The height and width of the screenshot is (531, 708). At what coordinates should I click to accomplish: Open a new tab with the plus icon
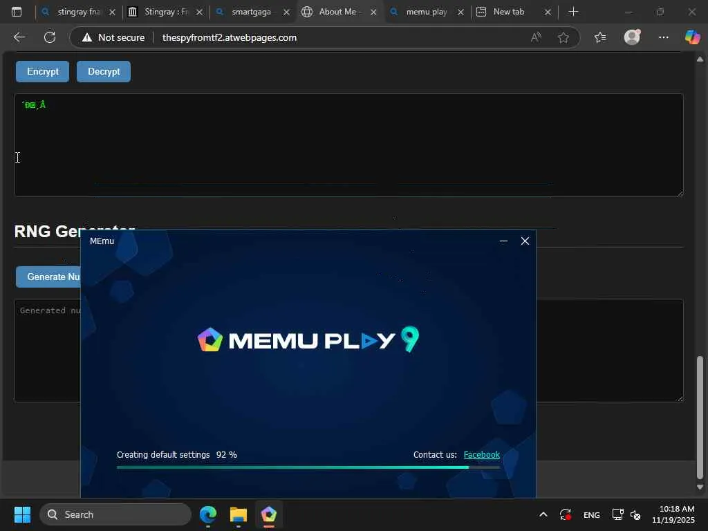(x=573, y=12)
